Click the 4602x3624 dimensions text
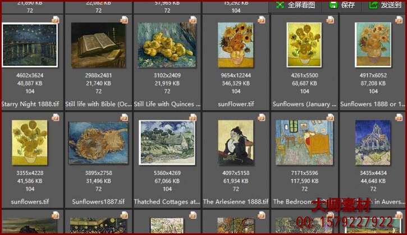 coord(30,75)
